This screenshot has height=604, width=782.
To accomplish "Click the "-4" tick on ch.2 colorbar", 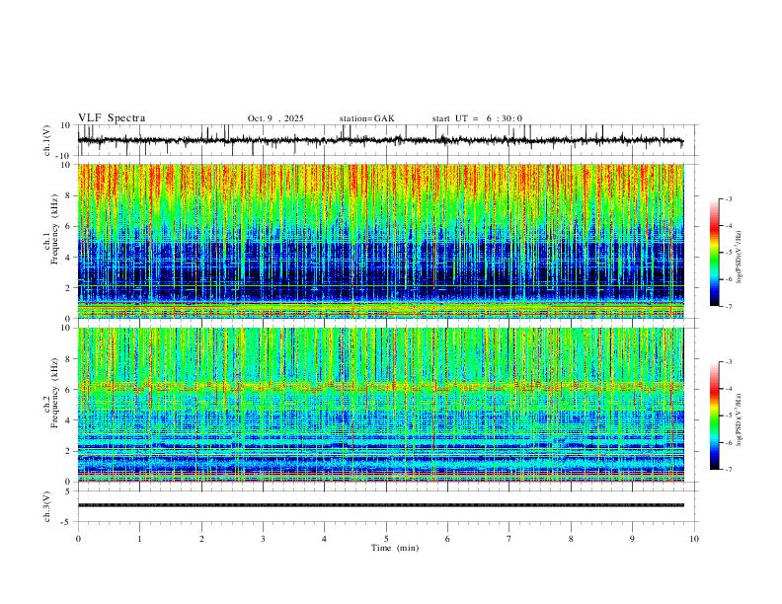I will pyautogui.click(x=729, y=389).
